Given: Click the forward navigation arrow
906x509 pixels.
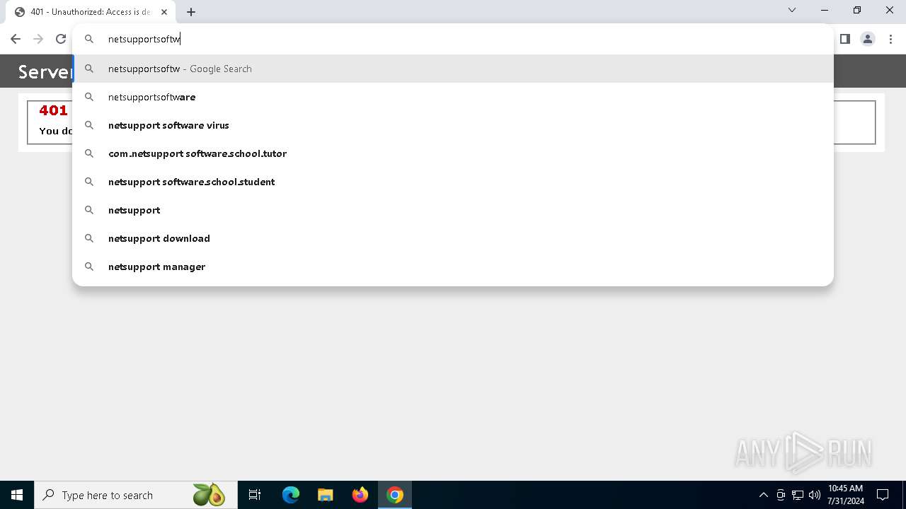Looking at the screenshot, I should 38,39.
